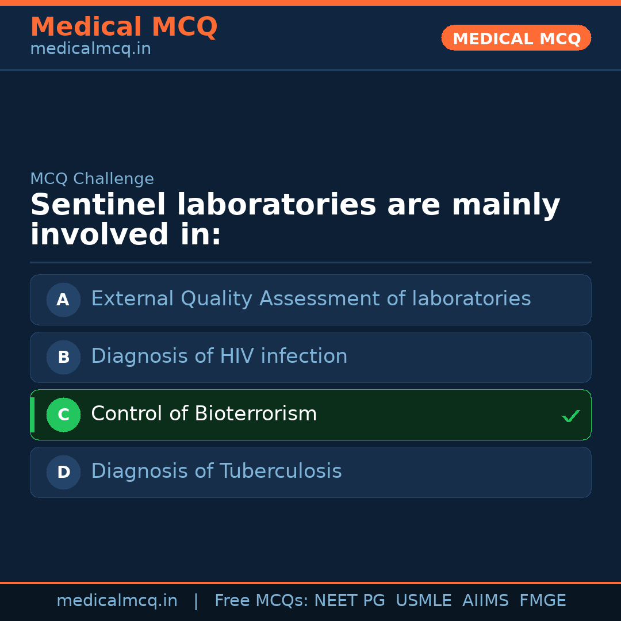Image resolution: width=621 pixels, height=621 pixels.
Task: Open medicalmcq.in link in footer
Action: (x=117, y=601)
